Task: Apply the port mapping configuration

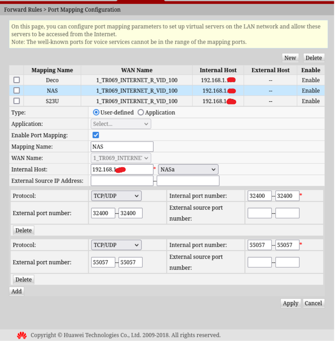Action: click(291, 303)
